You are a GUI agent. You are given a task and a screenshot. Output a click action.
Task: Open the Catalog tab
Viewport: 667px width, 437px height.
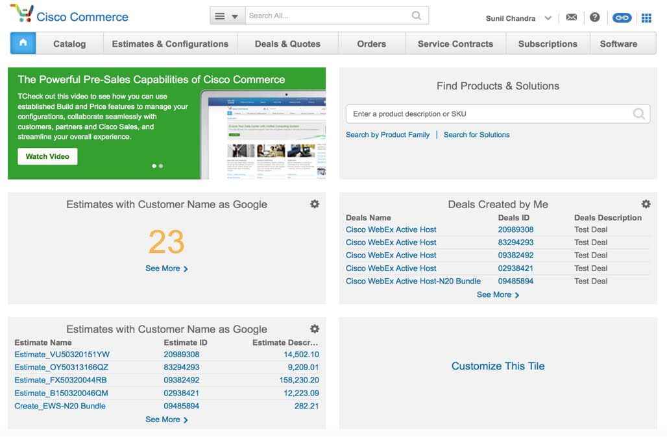[69, 44]
